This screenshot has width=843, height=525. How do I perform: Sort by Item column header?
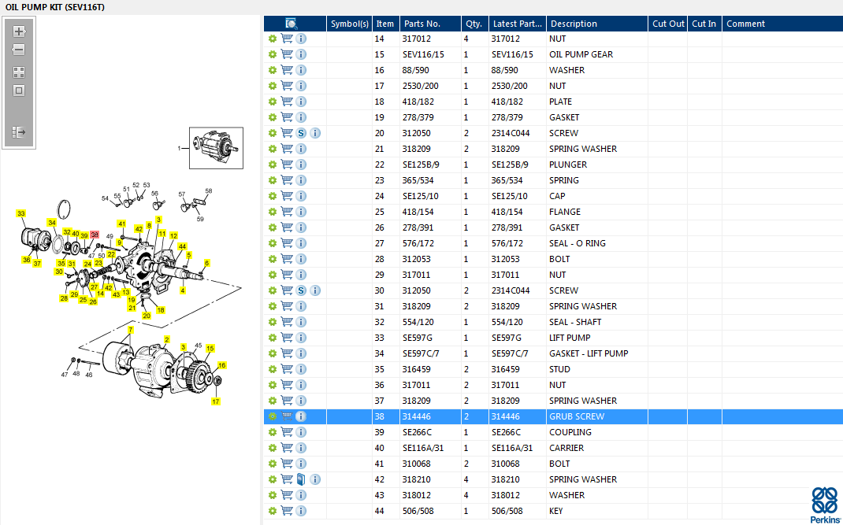tap(385, 24)
